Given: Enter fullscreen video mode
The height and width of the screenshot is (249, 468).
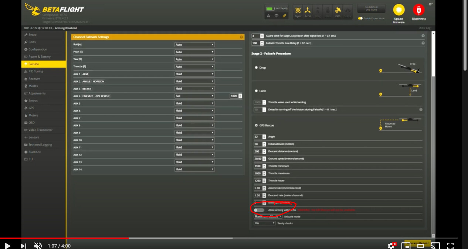Looking at the screenshot, I should [x=450, y=246].
